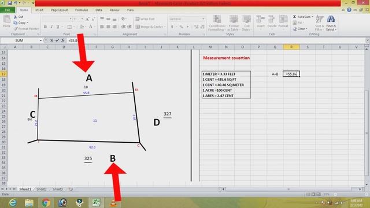Toggle Bold formatting
This screenshot has width=370, height=208.
(x=45, y=27)
